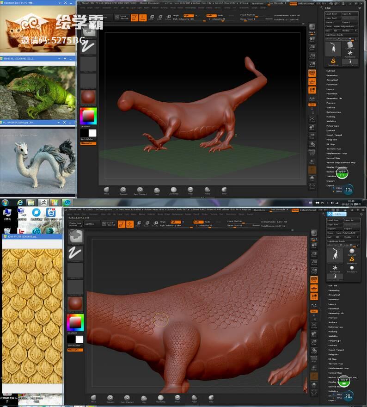Select Sphere3D tool in lower Tool palette
The height and width of the screenshot is (407, 367).
(352, 252)
